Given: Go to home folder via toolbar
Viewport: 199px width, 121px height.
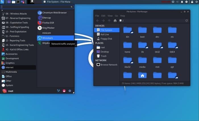Looking at the screenshot, I should (x=115, y=21).
